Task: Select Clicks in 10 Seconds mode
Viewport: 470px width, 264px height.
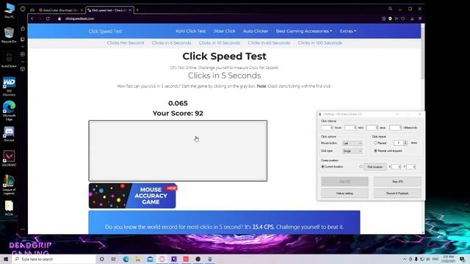Action: tap(220, 43)
